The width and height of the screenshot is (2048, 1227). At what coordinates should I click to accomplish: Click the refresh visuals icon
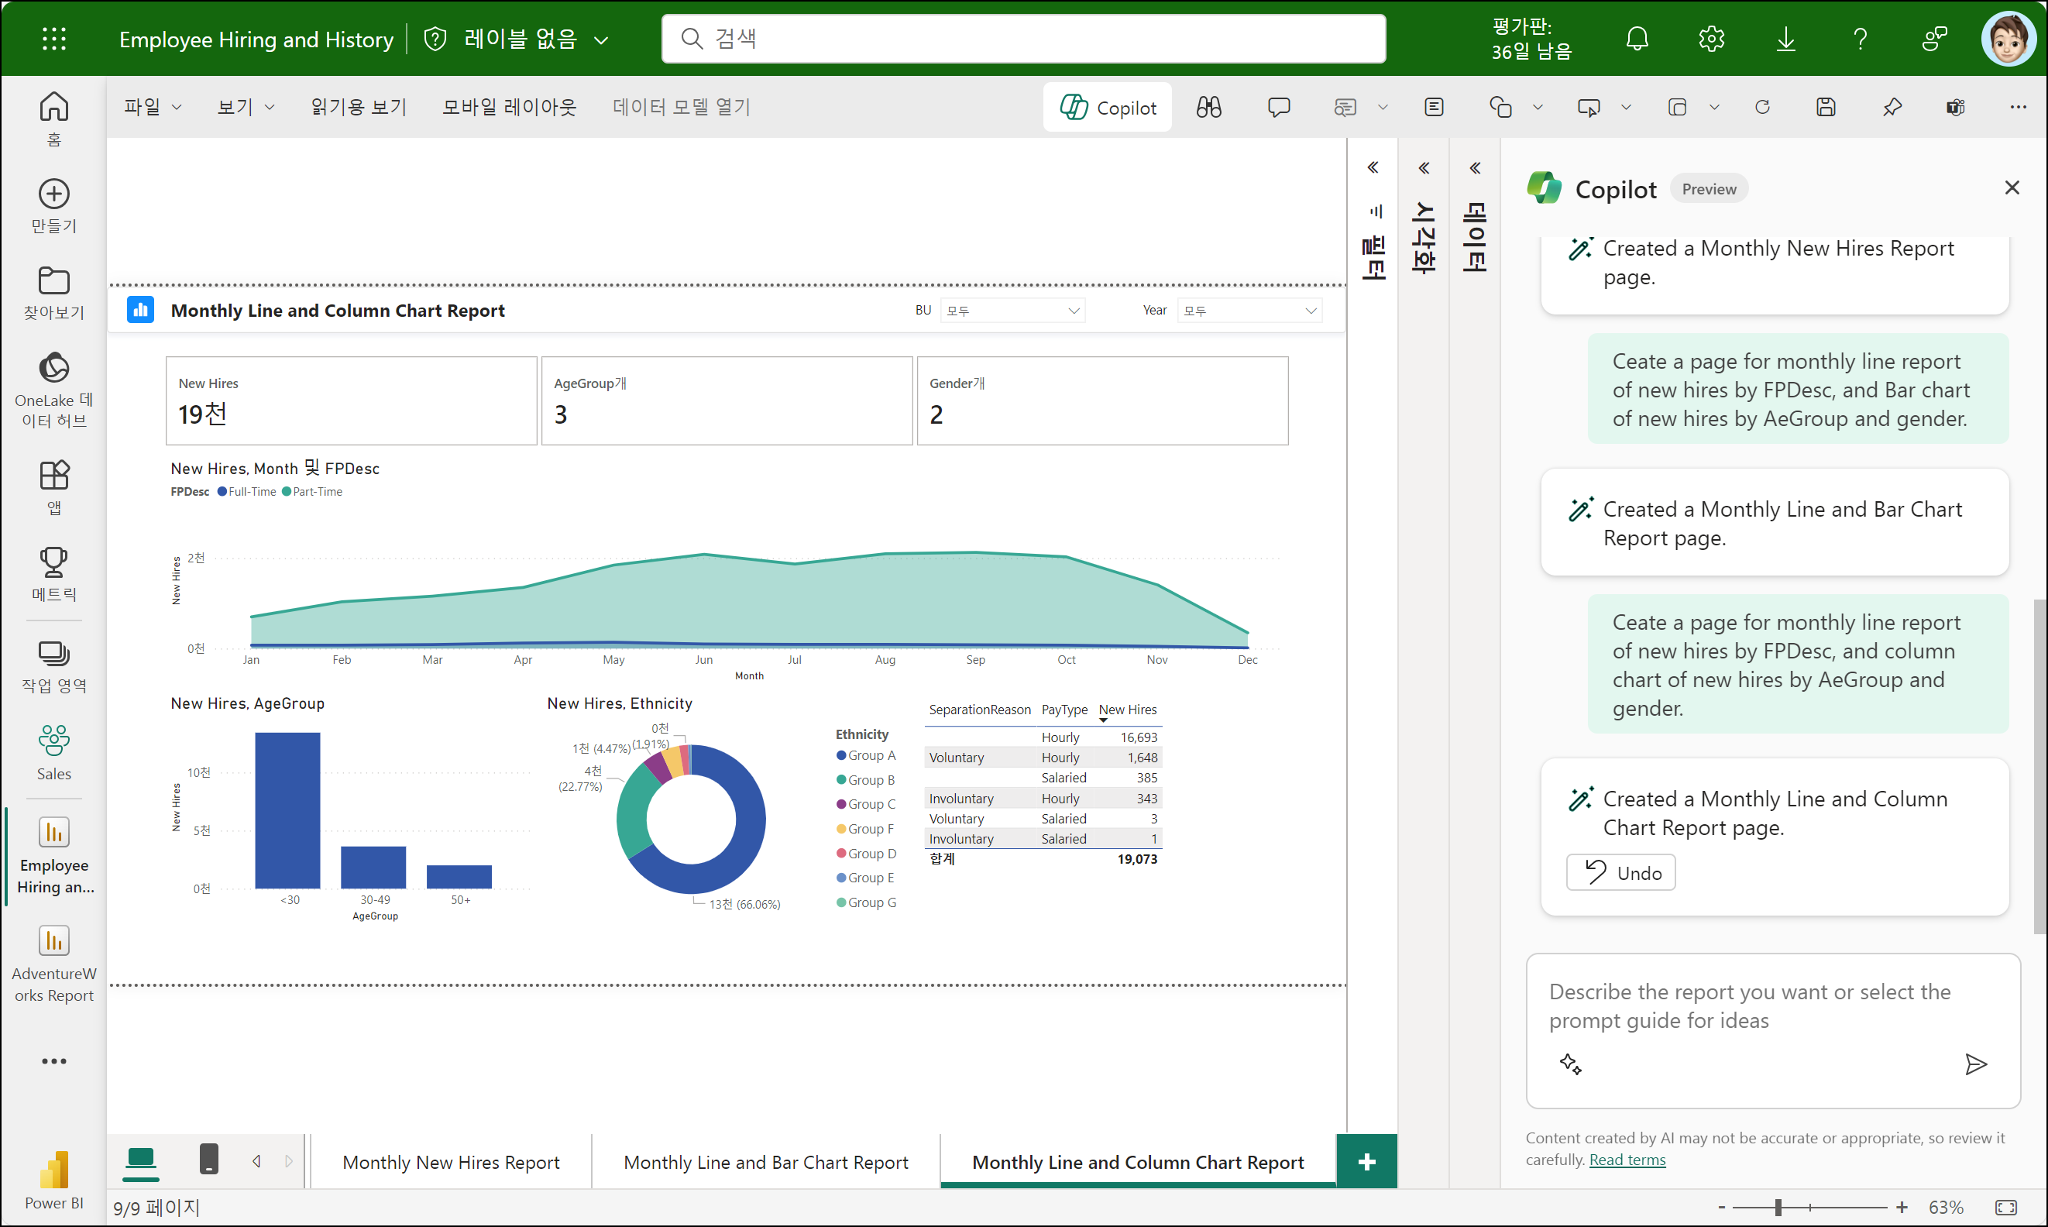(1762, 108)
